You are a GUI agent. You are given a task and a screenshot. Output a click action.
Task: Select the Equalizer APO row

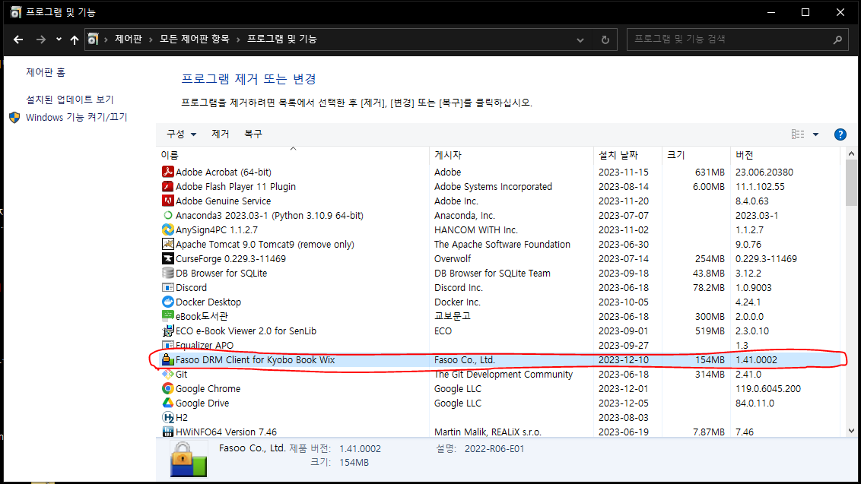pyautogui.click(x=500, y=345)
